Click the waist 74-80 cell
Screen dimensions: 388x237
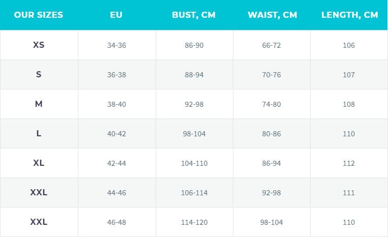point(272,104)
